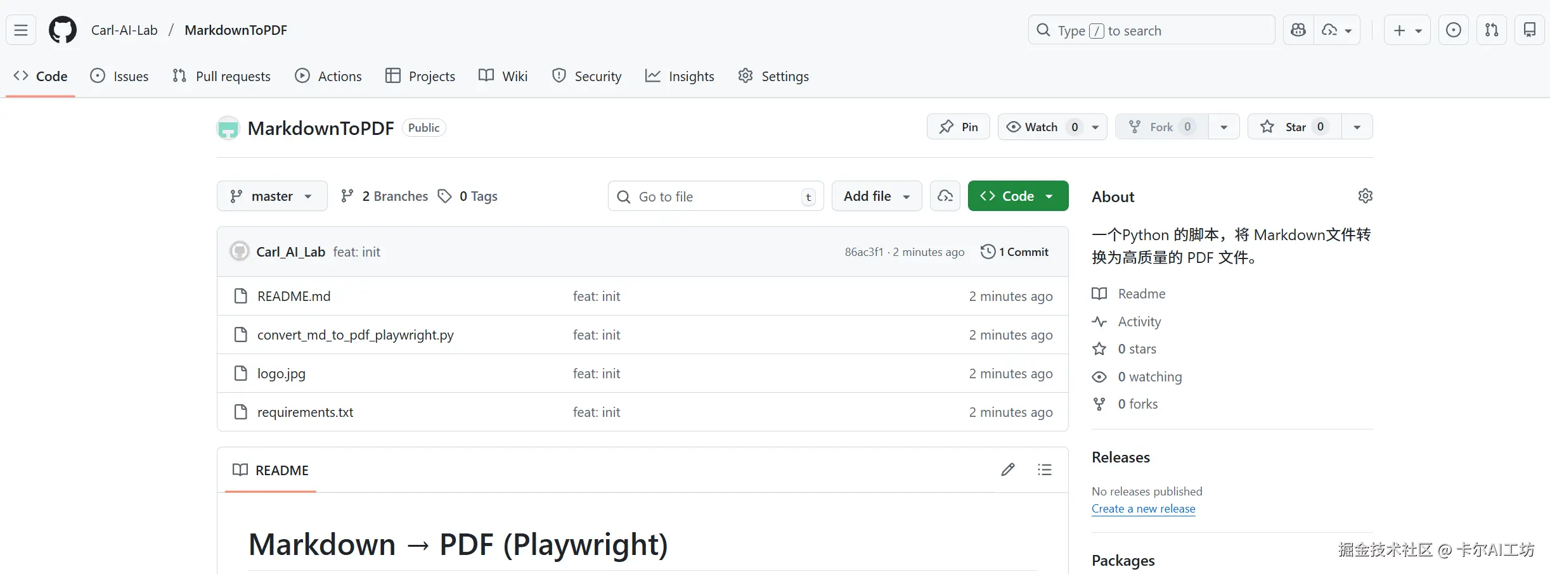This screenshot has width=1550, height=574.
Task: Click the GitHub logo icon
Action: (x=63, y=30)
